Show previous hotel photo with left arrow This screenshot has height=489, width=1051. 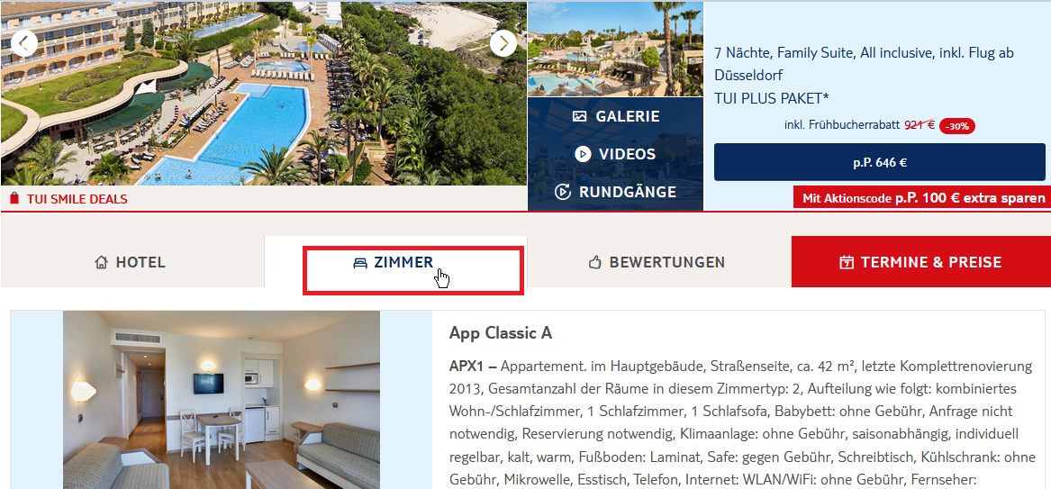point(24,43)
